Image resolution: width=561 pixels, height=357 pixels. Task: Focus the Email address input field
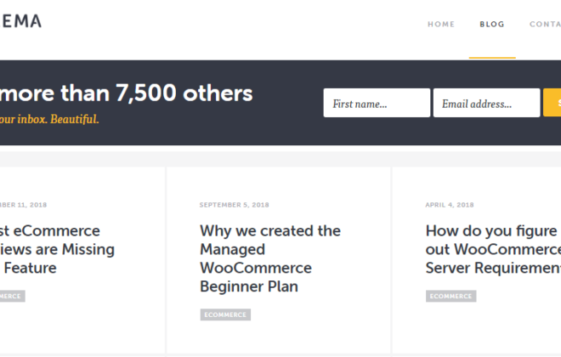point(486,103)
